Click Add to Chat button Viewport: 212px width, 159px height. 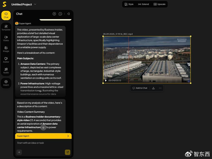point(140,88)
